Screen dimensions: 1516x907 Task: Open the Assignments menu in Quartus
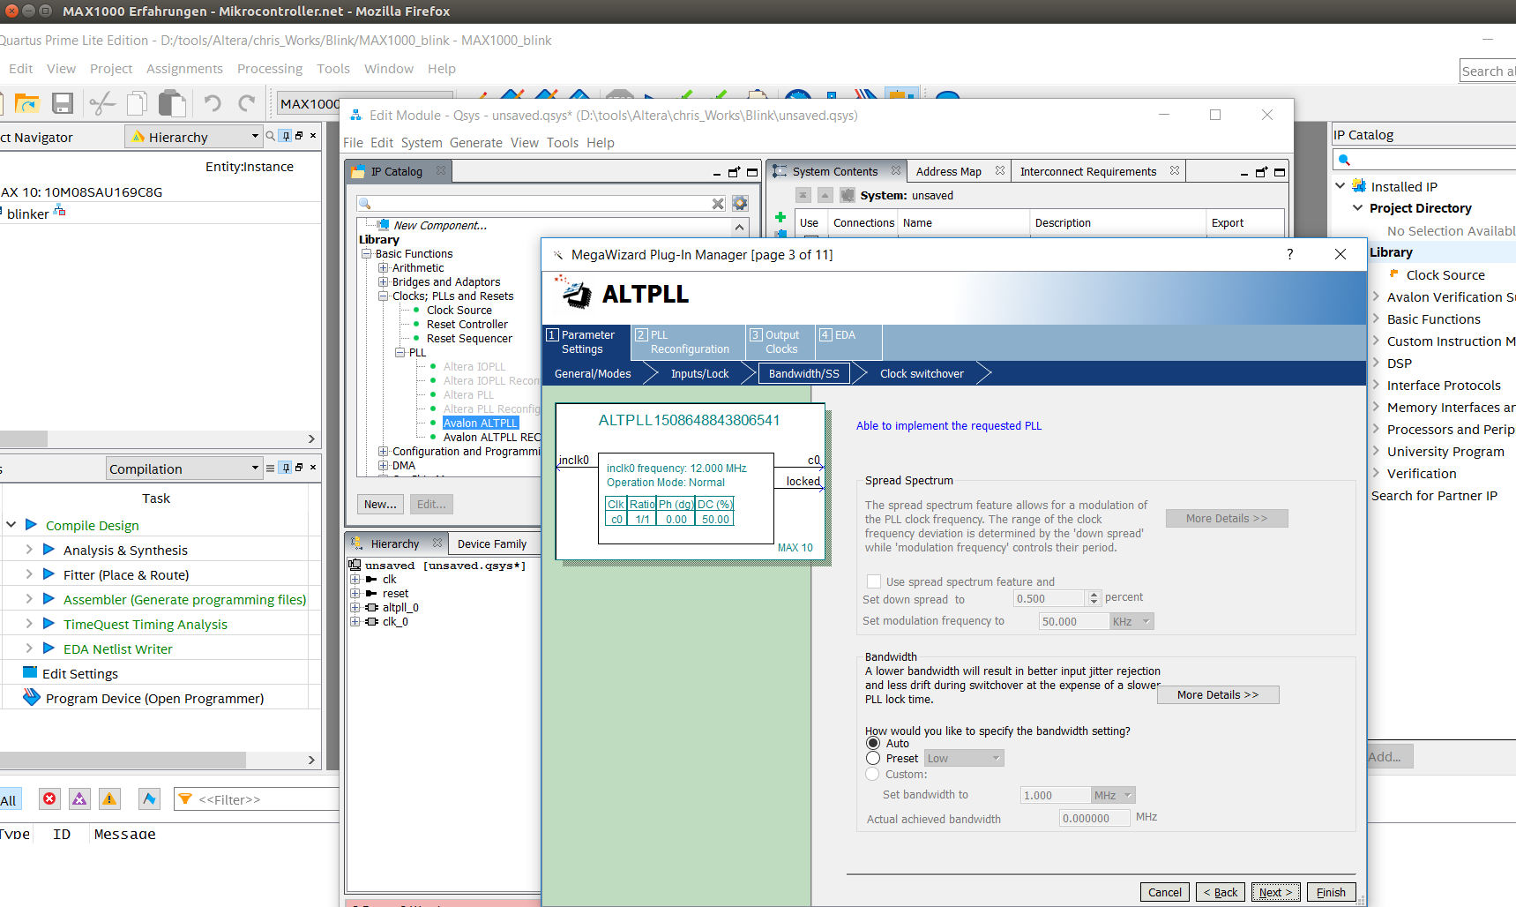[x=184, y=69]
